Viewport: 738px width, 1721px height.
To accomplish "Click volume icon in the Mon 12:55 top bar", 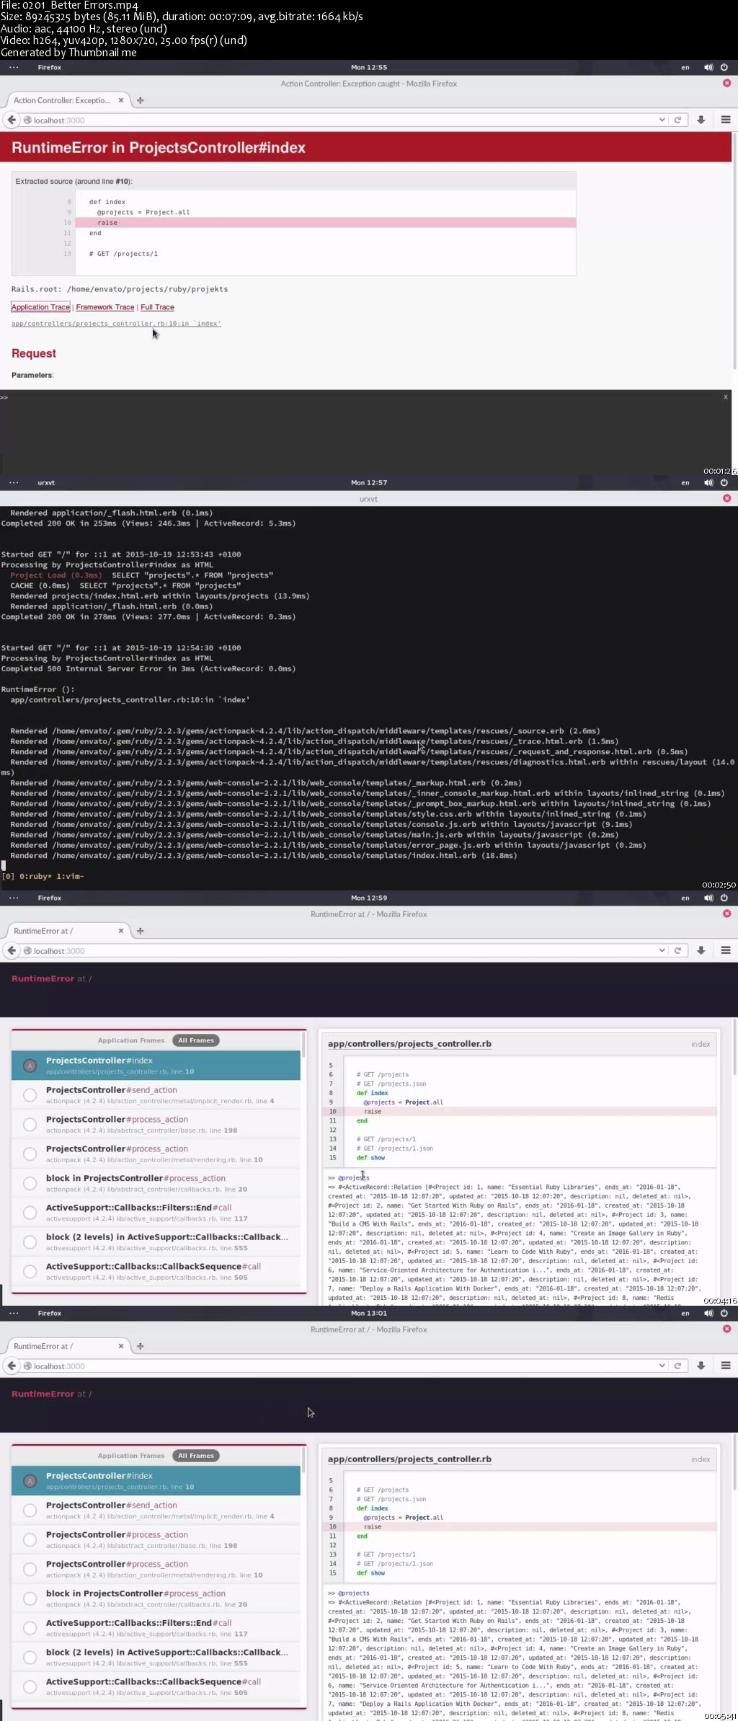I will click(x=708, y=67).
